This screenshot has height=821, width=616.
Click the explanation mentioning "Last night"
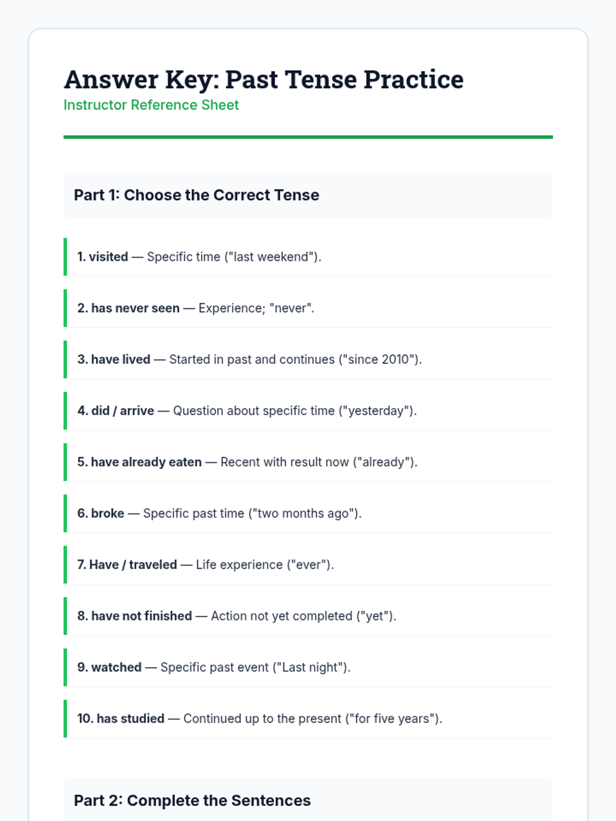pyautogui.click(x=256, y=667)
